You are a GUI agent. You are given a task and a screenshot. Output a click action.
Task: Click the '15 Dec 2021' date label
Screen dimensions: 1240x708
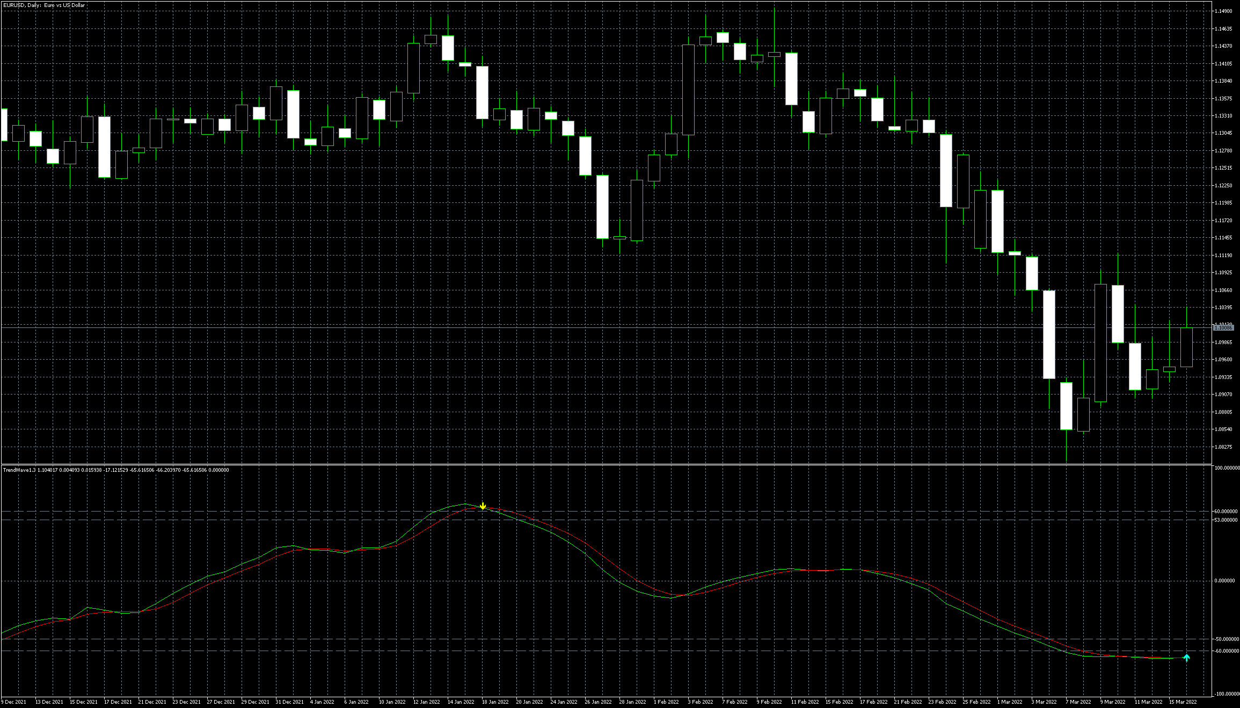point(83,702)
